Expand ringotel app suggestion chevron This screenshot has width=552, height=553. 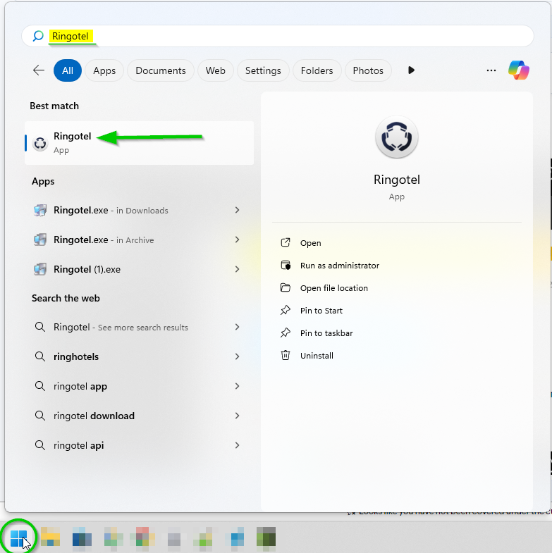pos(237,387)
